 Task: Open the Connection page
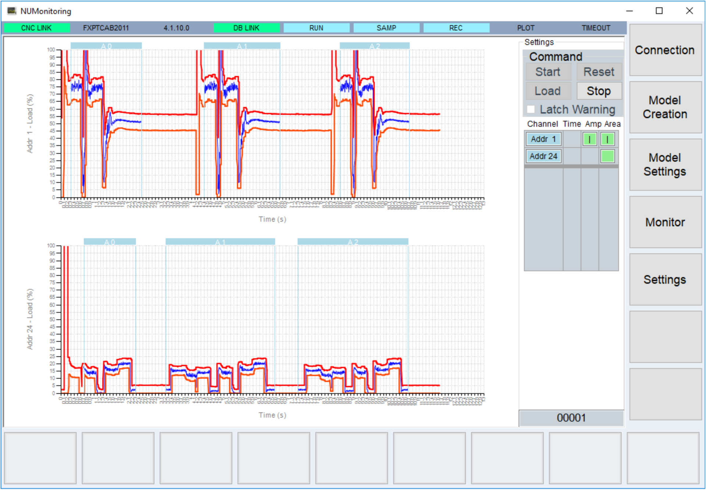tap(665, 50)
